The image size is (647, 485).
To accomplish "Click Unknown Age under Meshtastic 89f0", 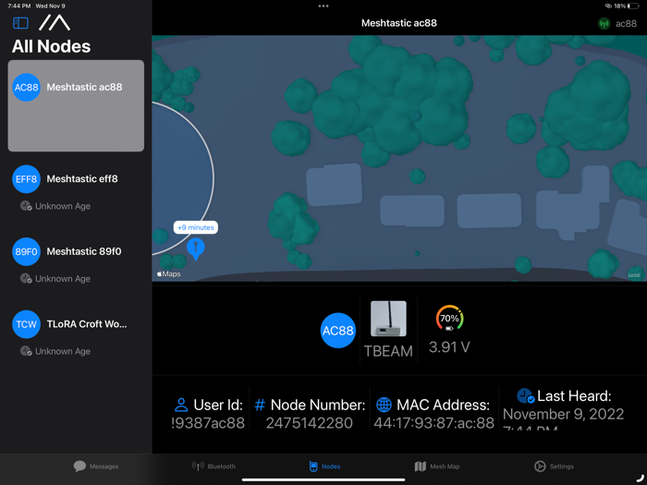I will coord(63,279).
